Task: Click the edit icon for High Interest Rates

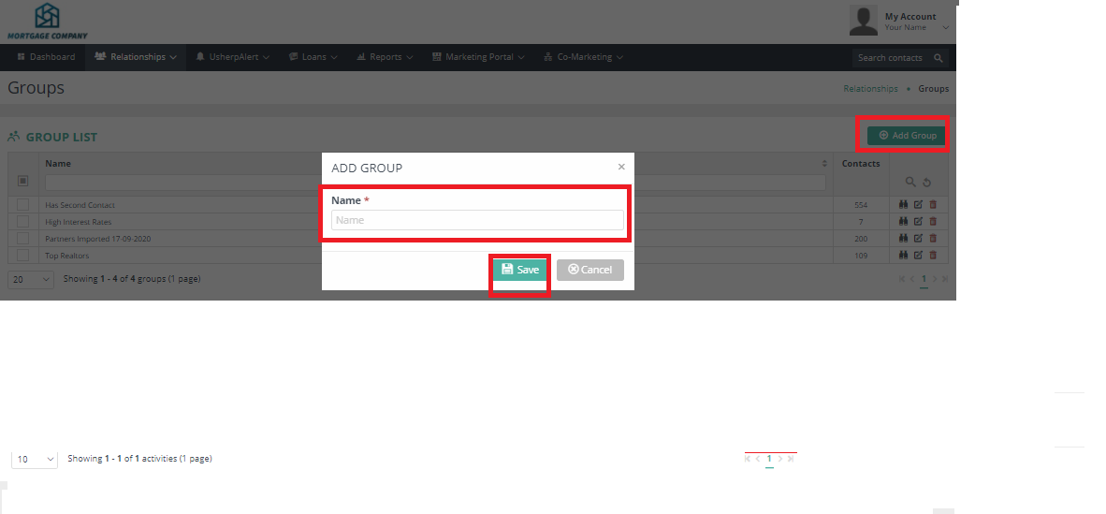Action: 918,222
